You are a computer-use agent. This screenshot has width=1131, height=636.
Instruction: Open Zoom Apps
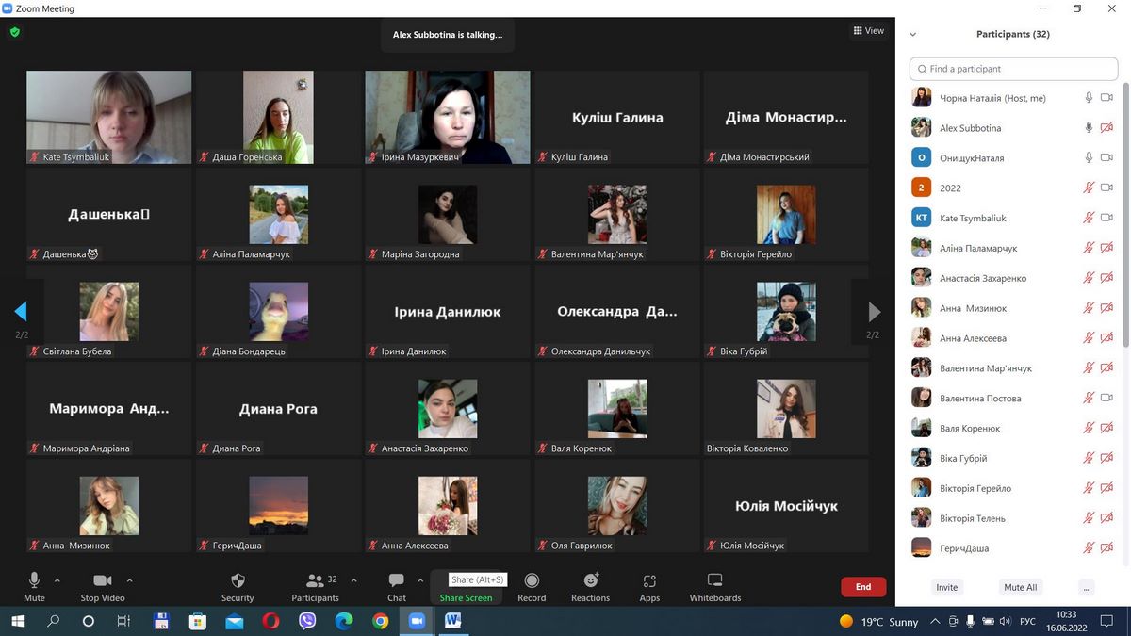pos(649,581)
